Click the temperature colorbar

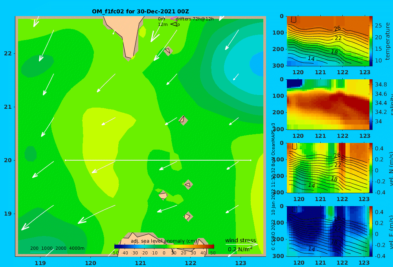point(371,41)
